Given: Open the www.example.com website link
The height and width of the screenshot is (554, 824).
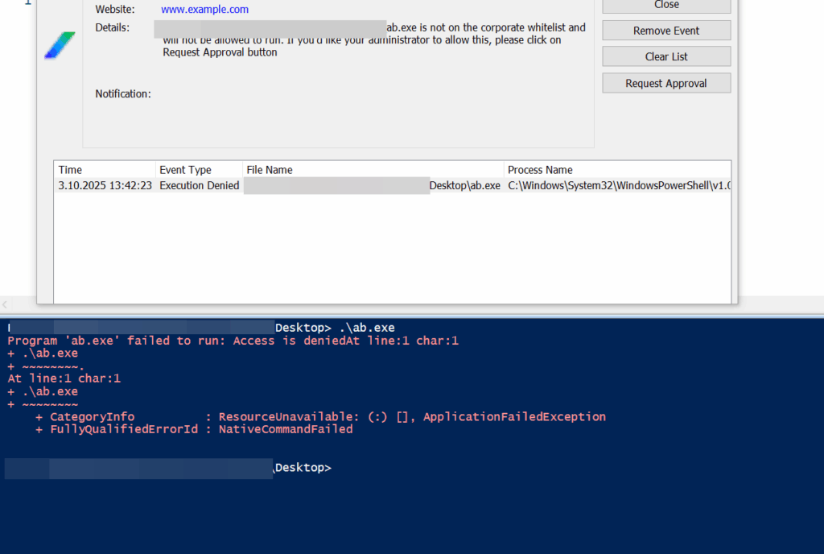Looking at the screenshot, I should click(204, 10).
